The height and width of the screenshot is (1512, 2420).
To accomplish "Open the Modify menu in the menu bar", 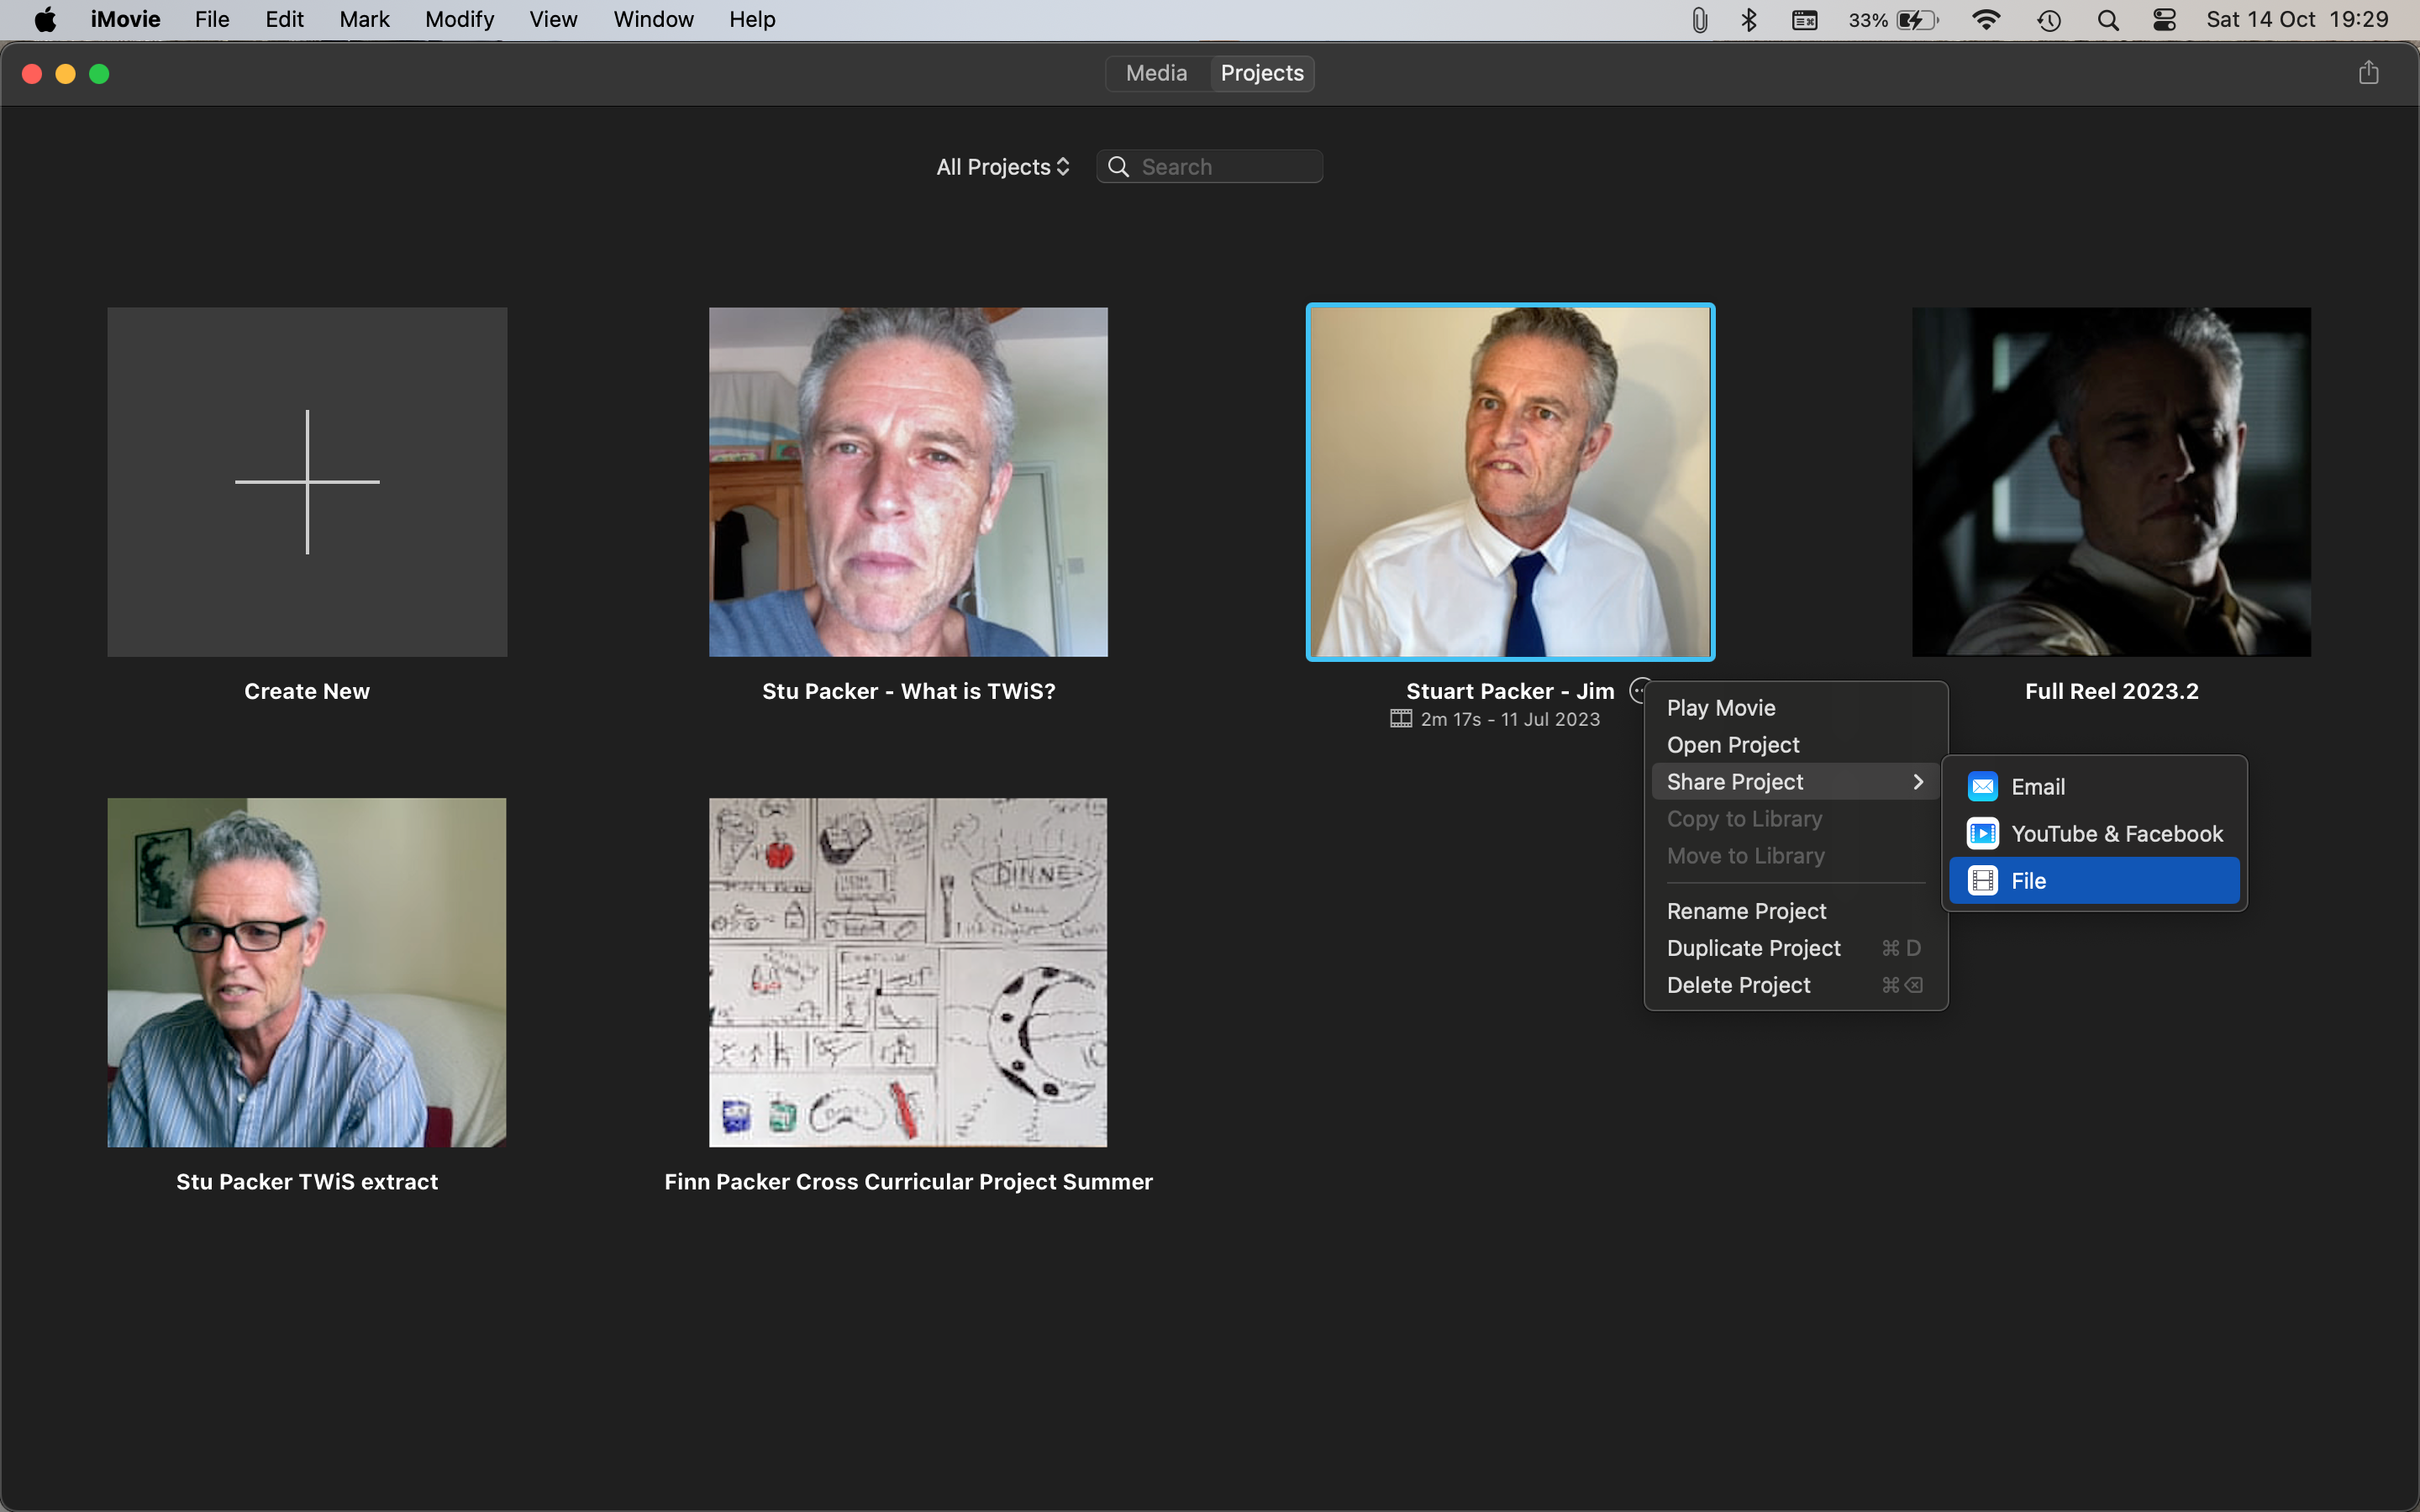I will click(459, 20).
